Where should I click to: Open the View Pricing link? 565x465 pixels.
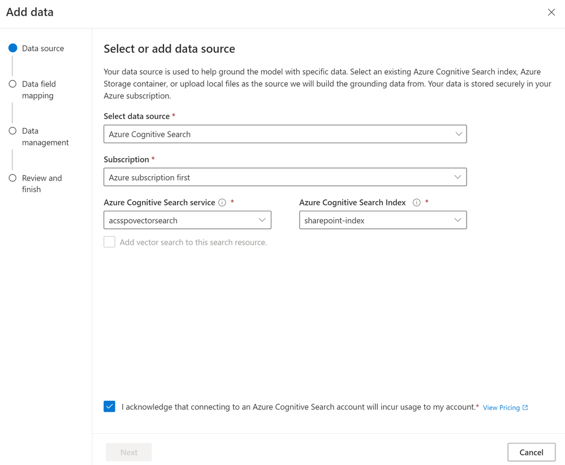(x=501, y=408)
